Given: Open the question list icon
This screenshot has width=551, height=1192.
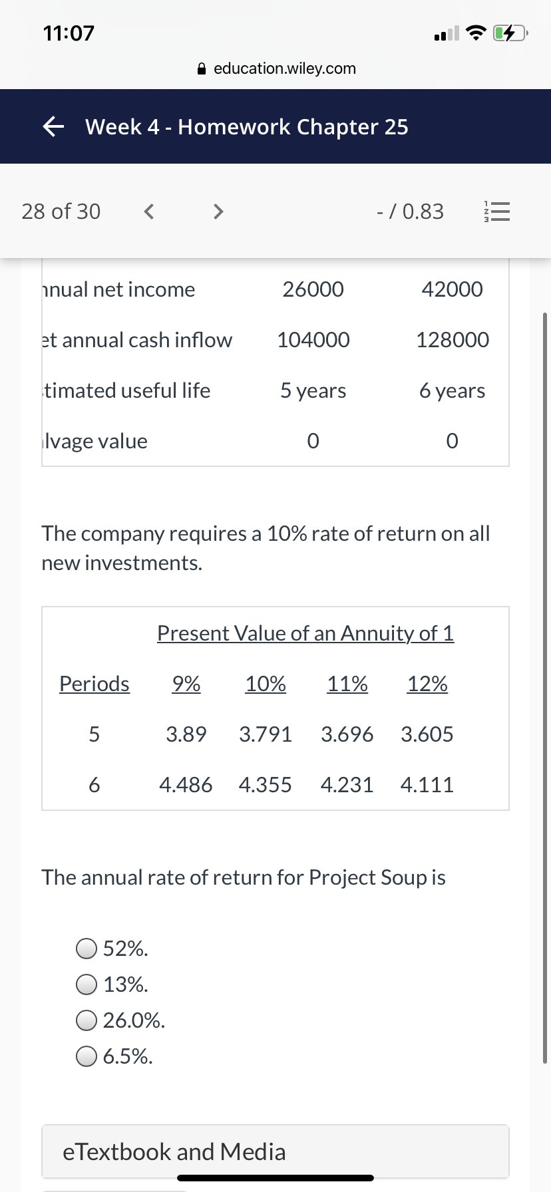Looking at the screenshot, I should 496,212.
